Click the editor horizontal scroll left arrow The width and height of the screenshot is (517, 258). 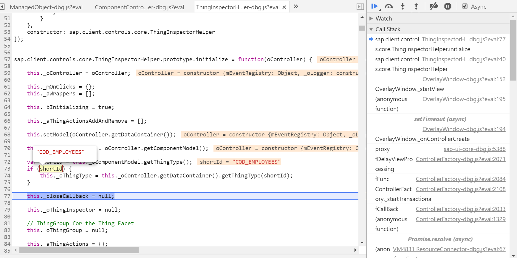(16, 250)
